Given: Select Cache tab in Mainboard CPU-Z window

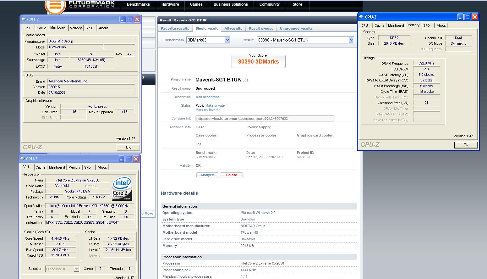Looking at the screenshot, I should coord(41,28).
